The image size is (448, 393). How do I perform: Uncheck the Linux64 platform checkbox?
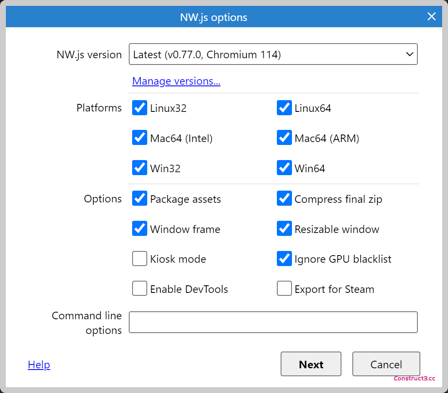click(x=284, y=108)
